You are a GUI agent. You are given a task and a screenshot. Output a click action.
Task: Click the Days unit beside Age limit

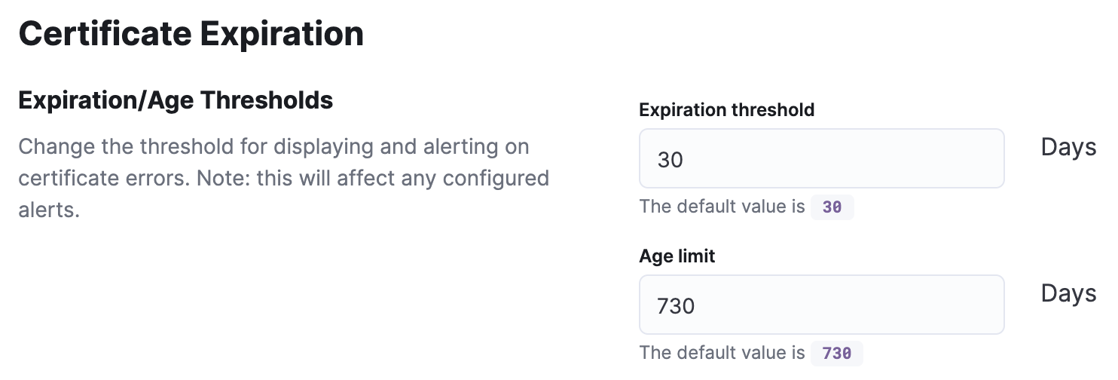(x=1068, y=293)
